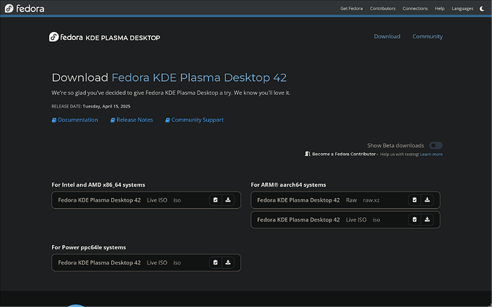Click the aarch64 Raw raw.xz verify icon
Viewport: 492px width, 307px height.
(x=414, y=200)
